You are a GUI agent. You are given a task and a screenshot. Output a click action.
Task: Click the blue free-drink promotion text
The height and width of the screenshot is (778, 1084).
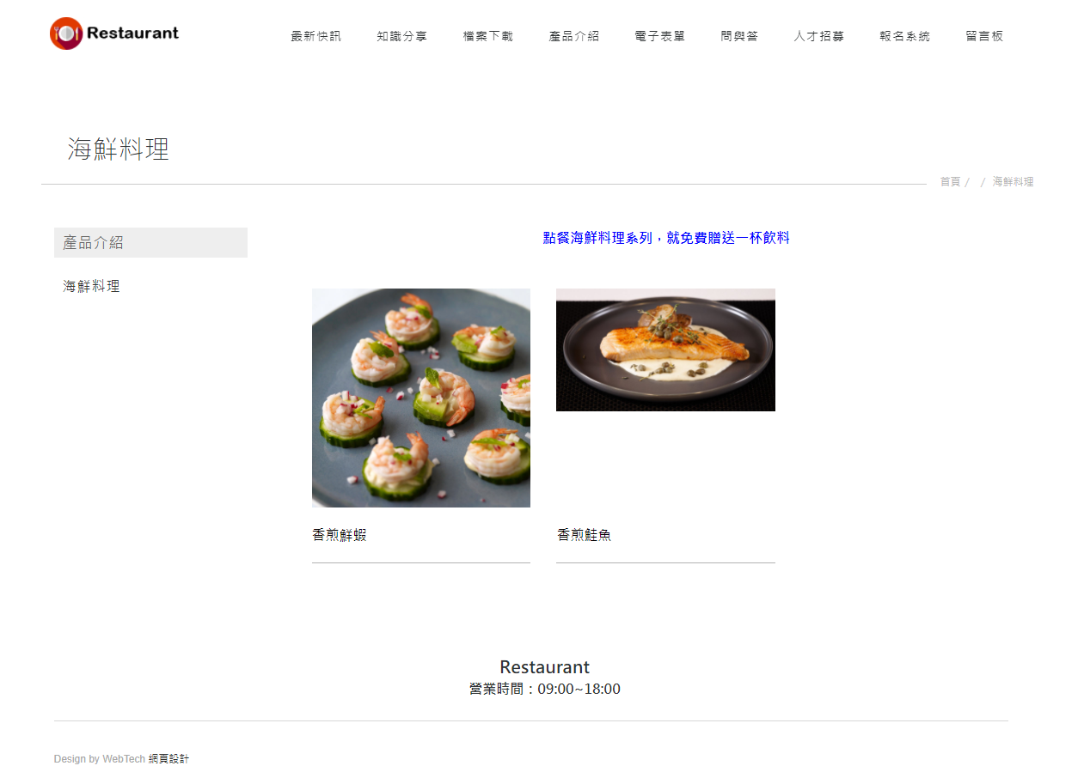[x=666, y=238]
